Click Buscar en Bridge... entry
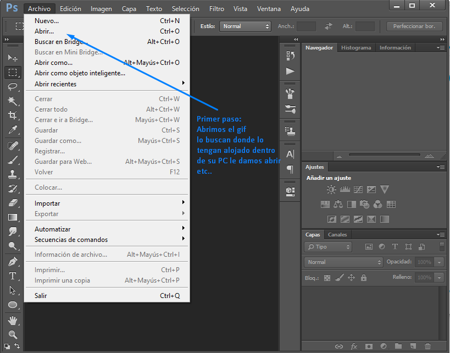The height and width of the screenshot is (353, 450). [107, 42]
